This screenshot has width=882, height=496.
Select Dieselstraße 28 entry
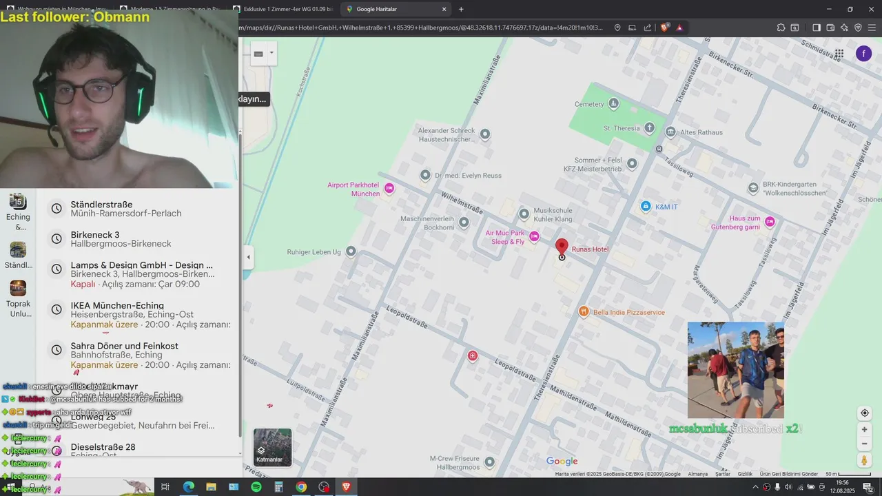click(139, 450)
